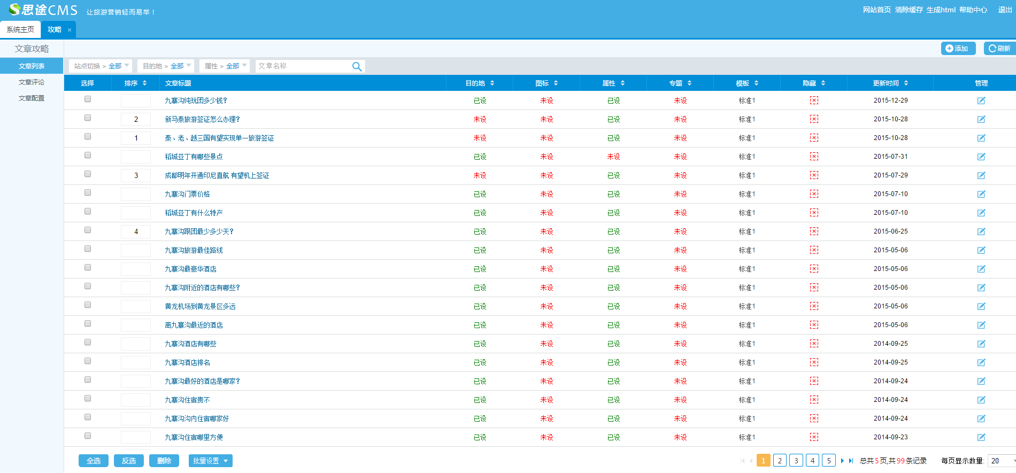1016x473 pixels.
Task: Select the checkbox for 稻城亚丁有什么特产
Action: point(88,211)
